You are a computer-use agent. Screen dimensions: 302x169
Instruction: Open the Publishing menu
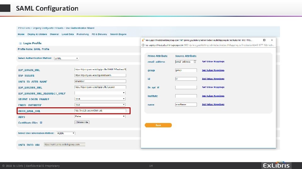coord(83,34)
